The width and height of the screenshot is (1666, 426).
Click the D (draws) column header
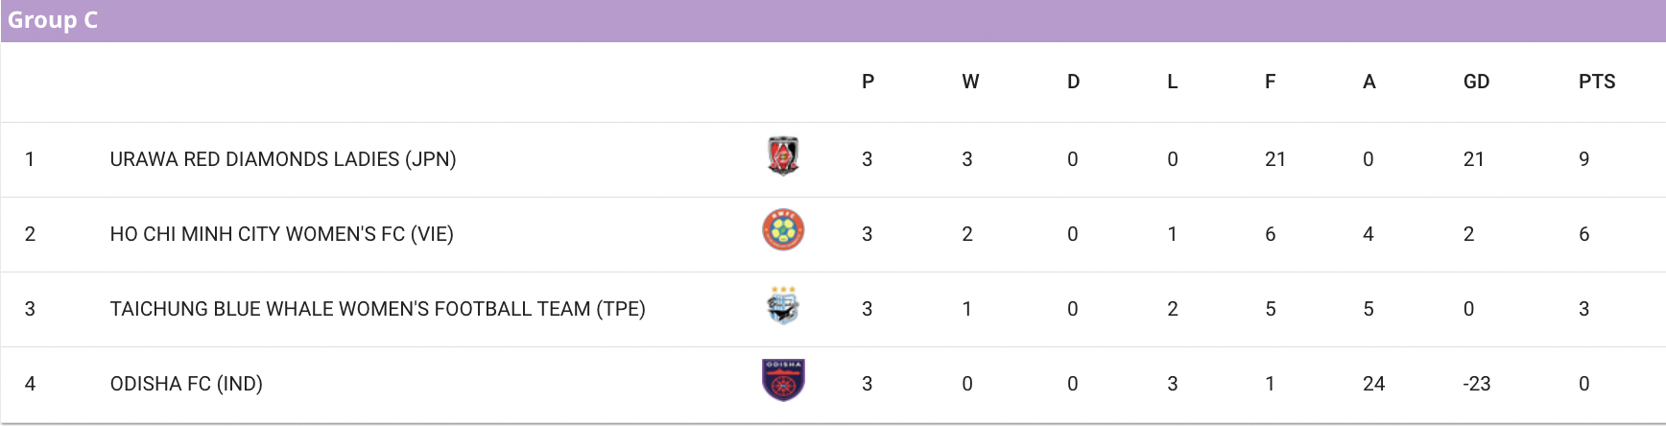[x=1073, y=82]
